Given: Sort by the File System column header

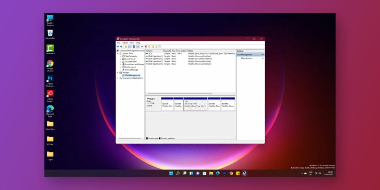Looking at the screenshot, I should (x=182, y=51).
